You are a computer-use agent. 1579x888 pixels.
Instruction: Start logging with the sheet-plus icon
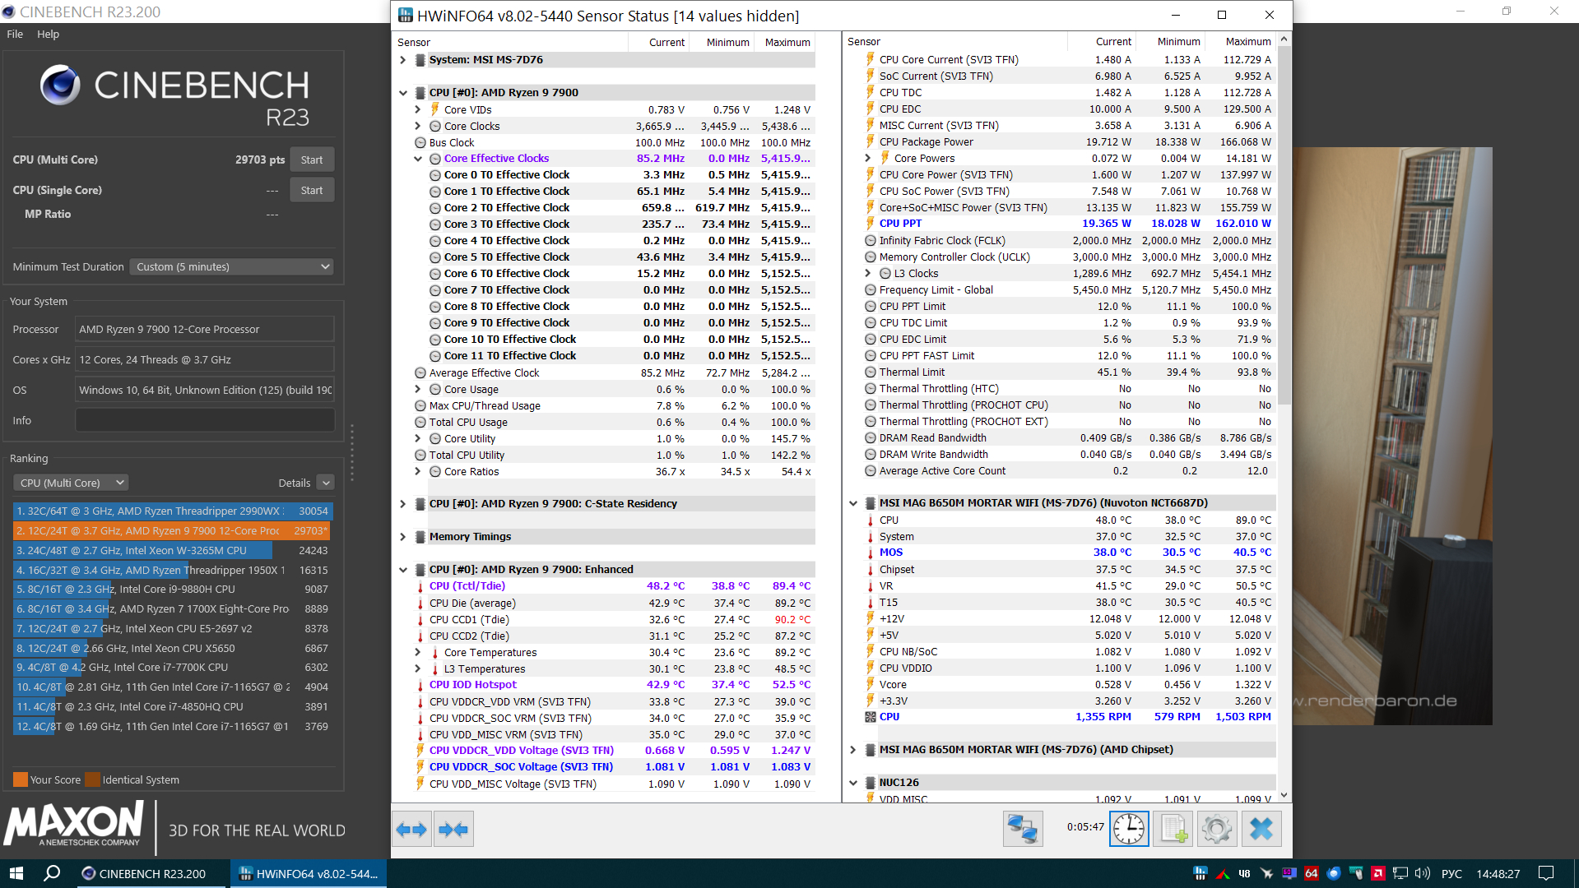[x=1173, y=829]
